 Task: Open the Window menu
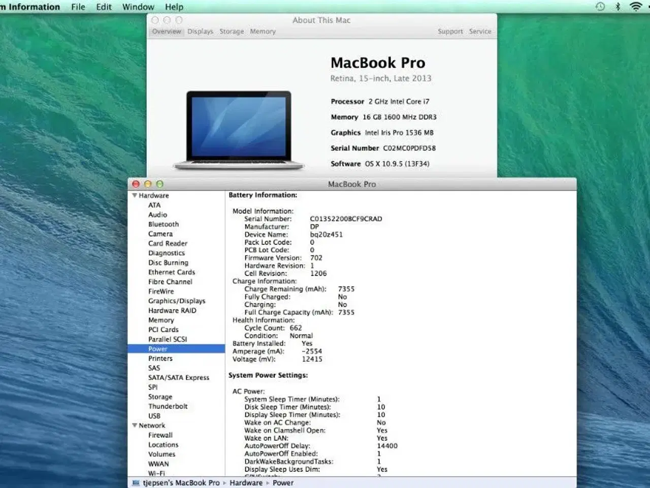pos(138,7)
